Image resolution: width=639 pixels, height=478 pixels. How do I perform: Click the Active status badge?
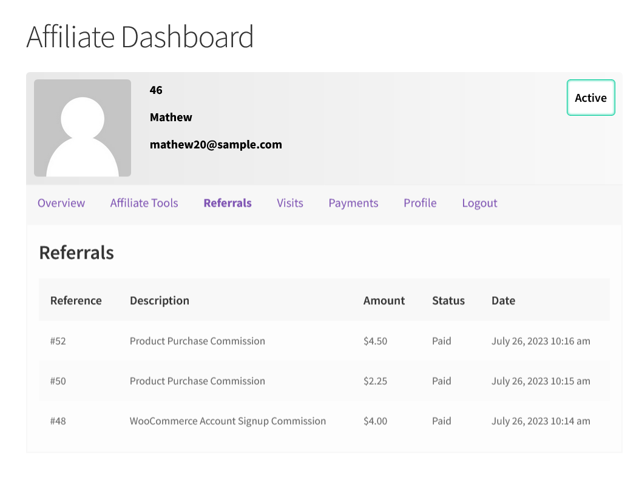(590, 98)
